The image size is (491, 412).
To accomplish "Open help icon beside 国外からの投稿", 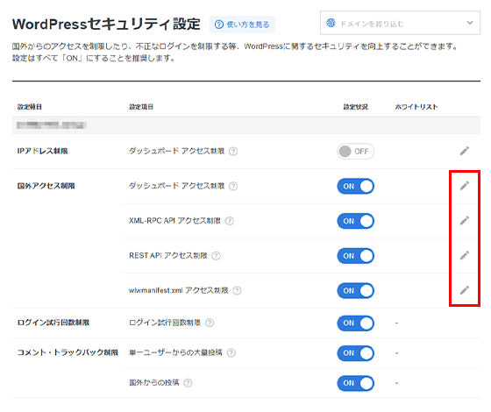I will pyautogui.click(x=188, y=383).
